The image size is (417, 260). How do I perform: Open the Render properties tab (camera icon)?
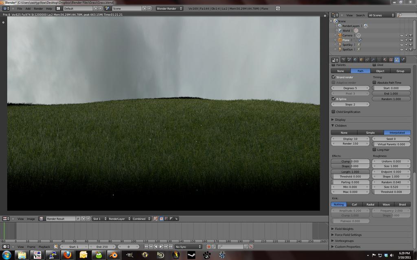[343, 60]
